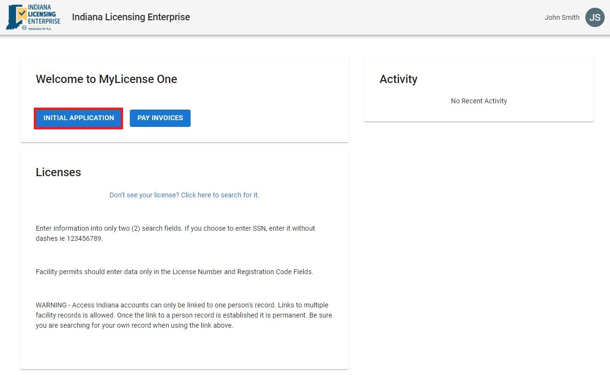Open the Pay Invoices page
Image resolution: width=610 pixels, height=375 pixels.
[160, 118]
